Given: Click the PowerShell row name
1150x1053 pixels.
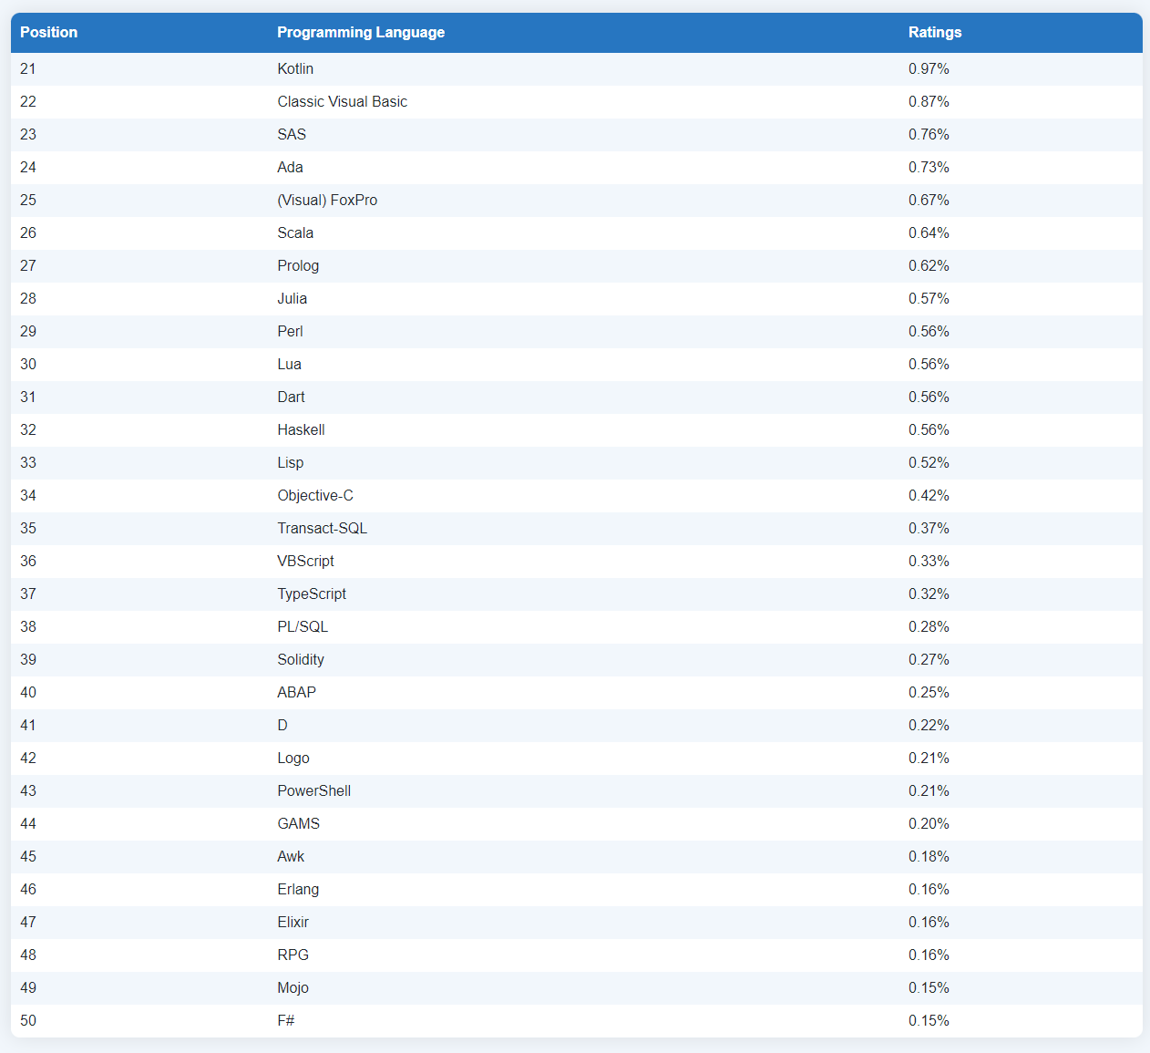Looking at the screenshot, I should 313,791.
